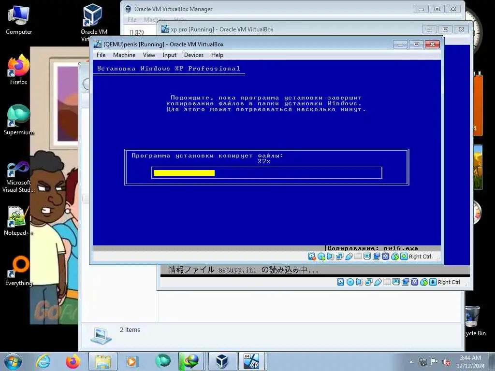Open the View menu in QEMU VM window
495x371 pixels.
pos(149,55)
